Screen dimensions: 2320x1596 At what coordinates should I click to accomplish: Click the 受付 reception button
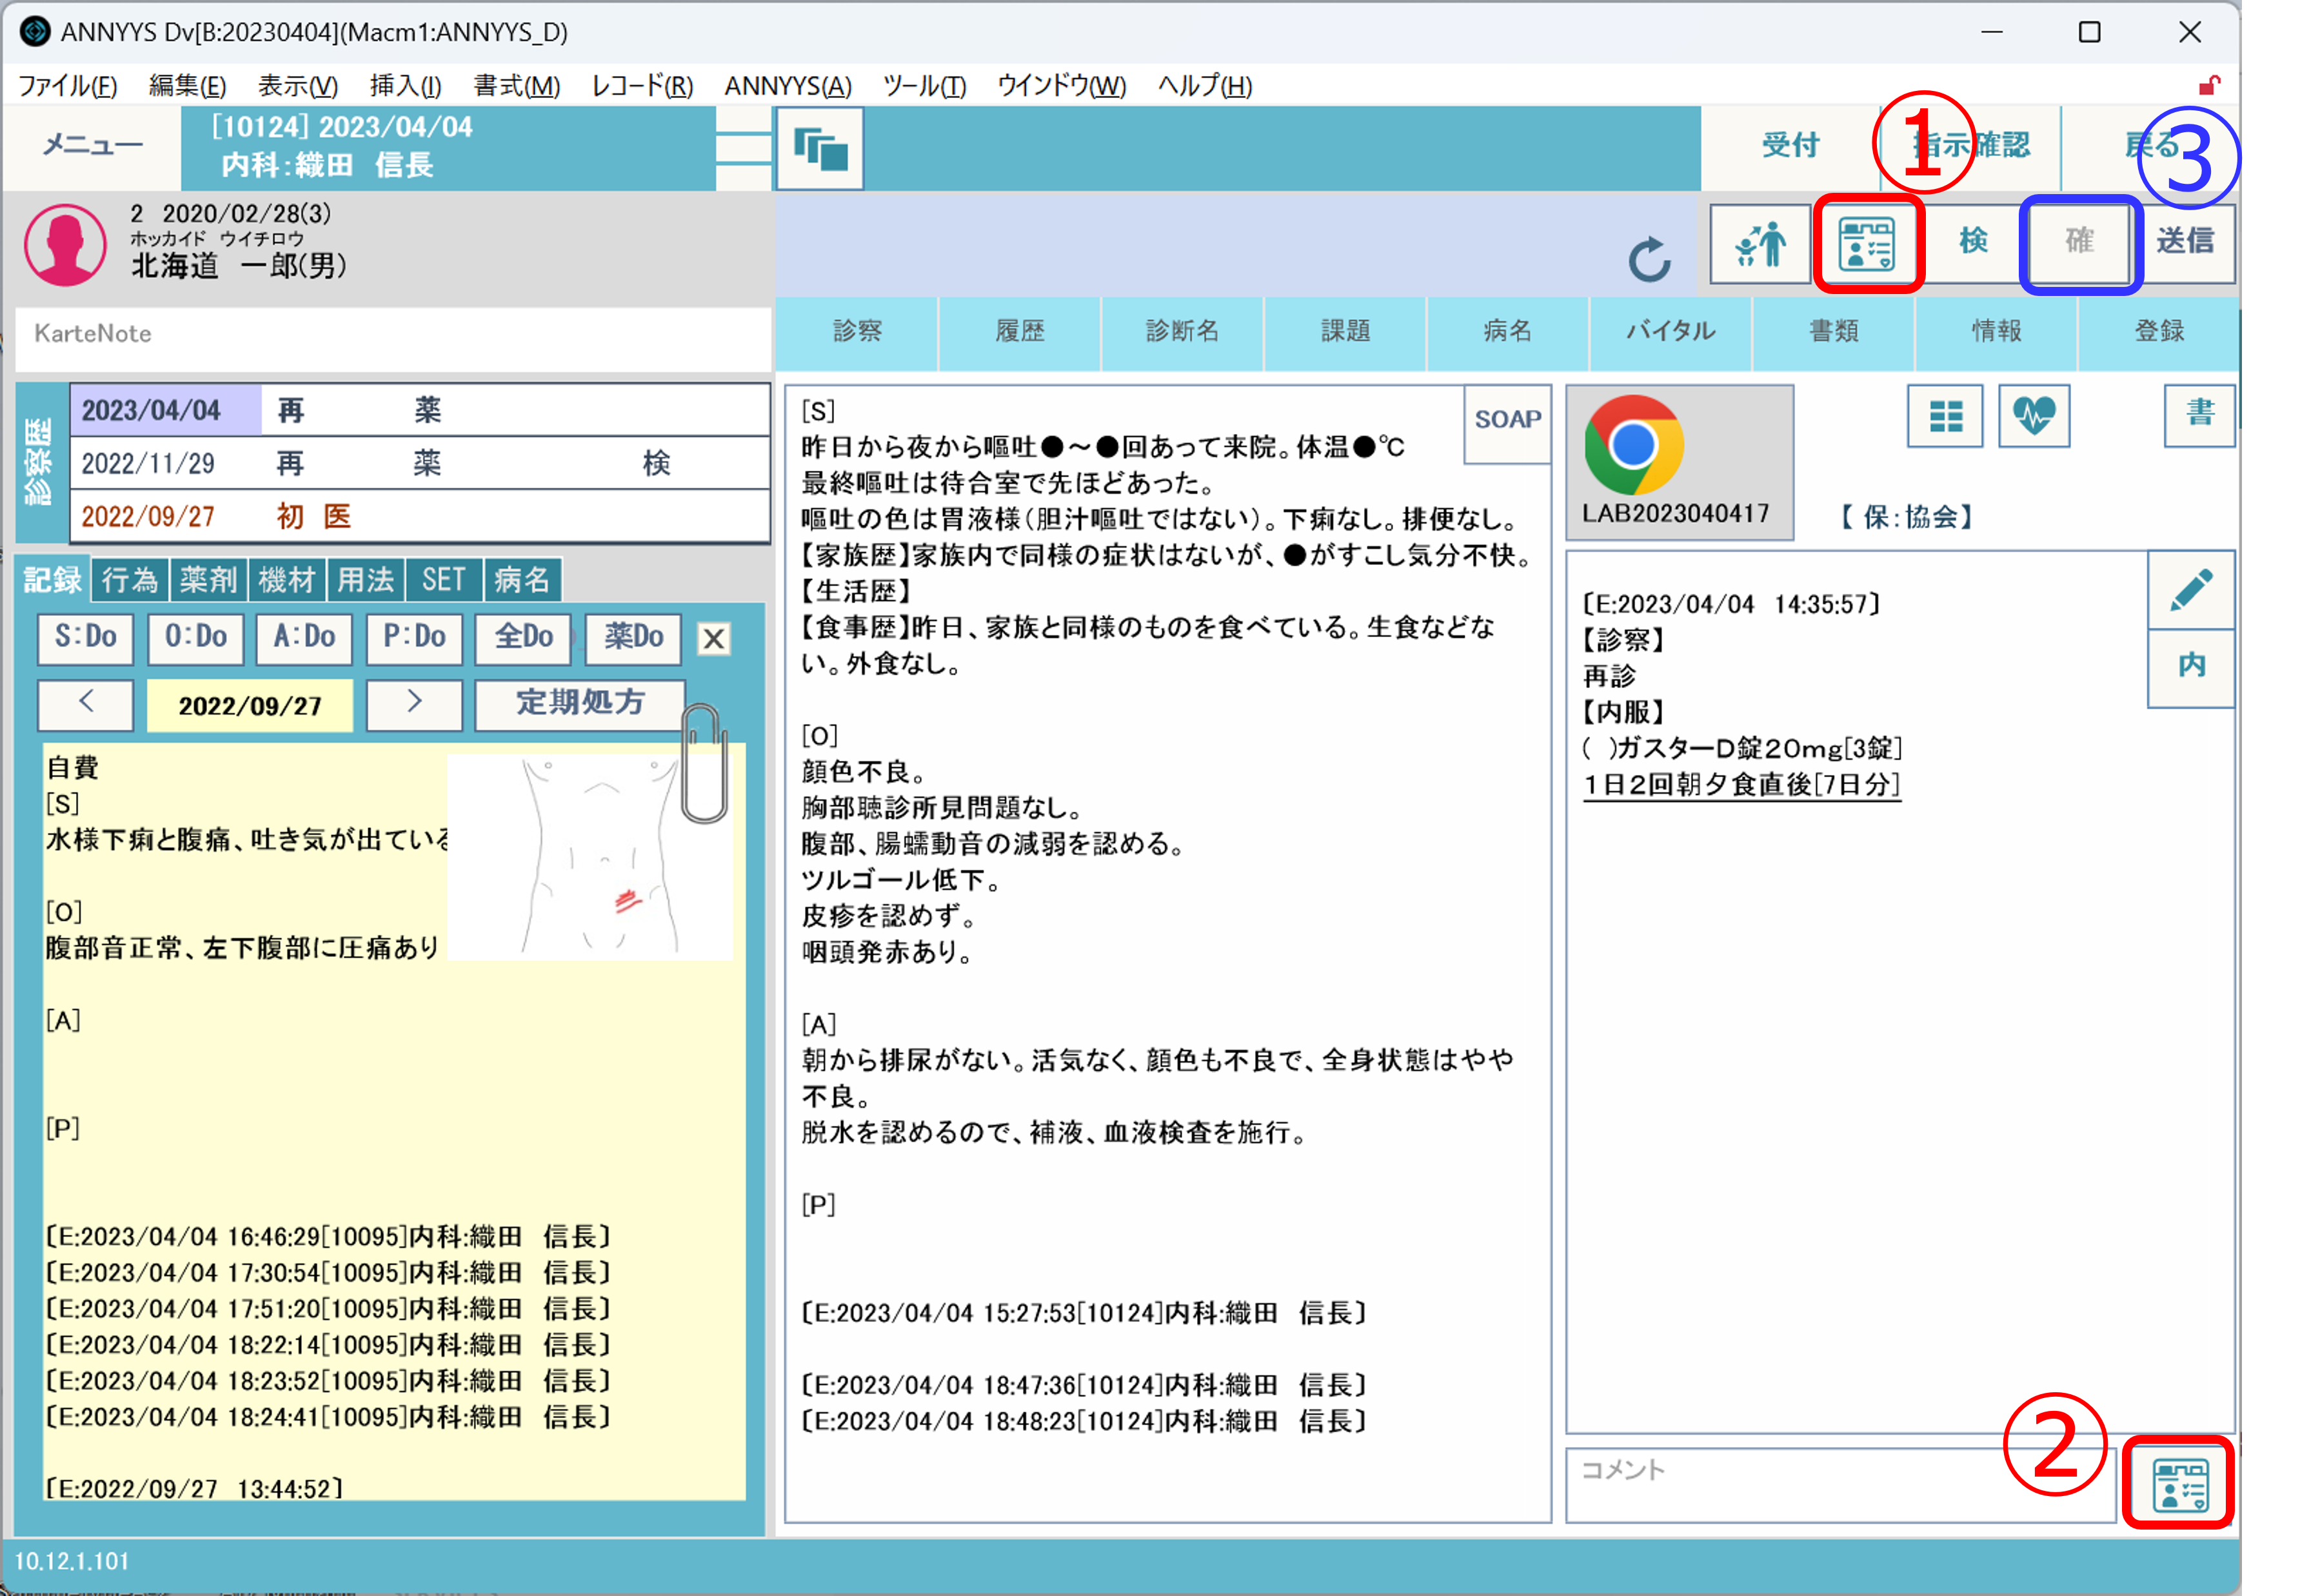[1789, 147]
